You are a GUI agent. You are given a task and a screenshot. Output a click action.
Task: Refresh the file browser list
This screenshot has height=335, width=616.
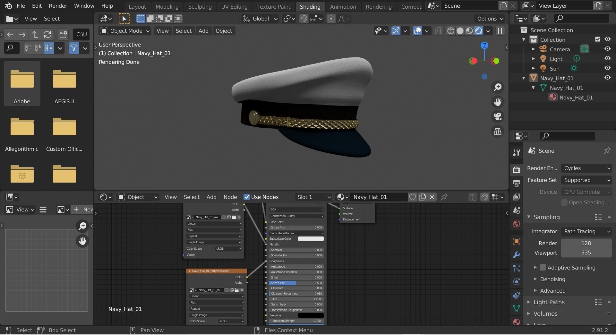[x=47, y=34]
